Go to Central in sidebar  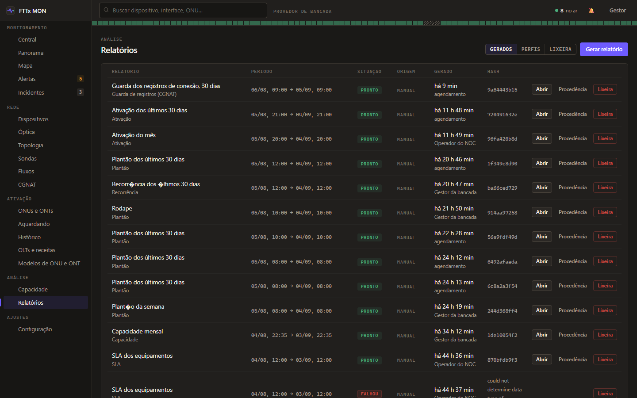point(46,40)
